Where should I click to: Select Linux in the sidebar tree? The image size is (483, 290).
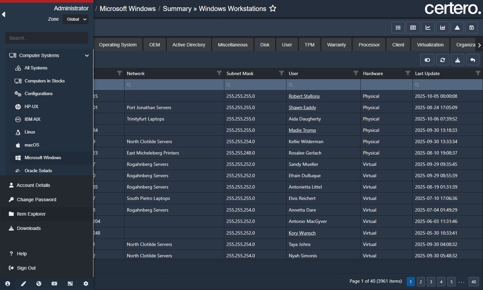(x=30, y=132)
